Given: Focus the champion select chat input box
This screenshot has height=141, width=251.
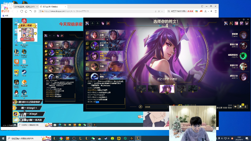Looking at the screenshot, I should (x=106, y=107).
